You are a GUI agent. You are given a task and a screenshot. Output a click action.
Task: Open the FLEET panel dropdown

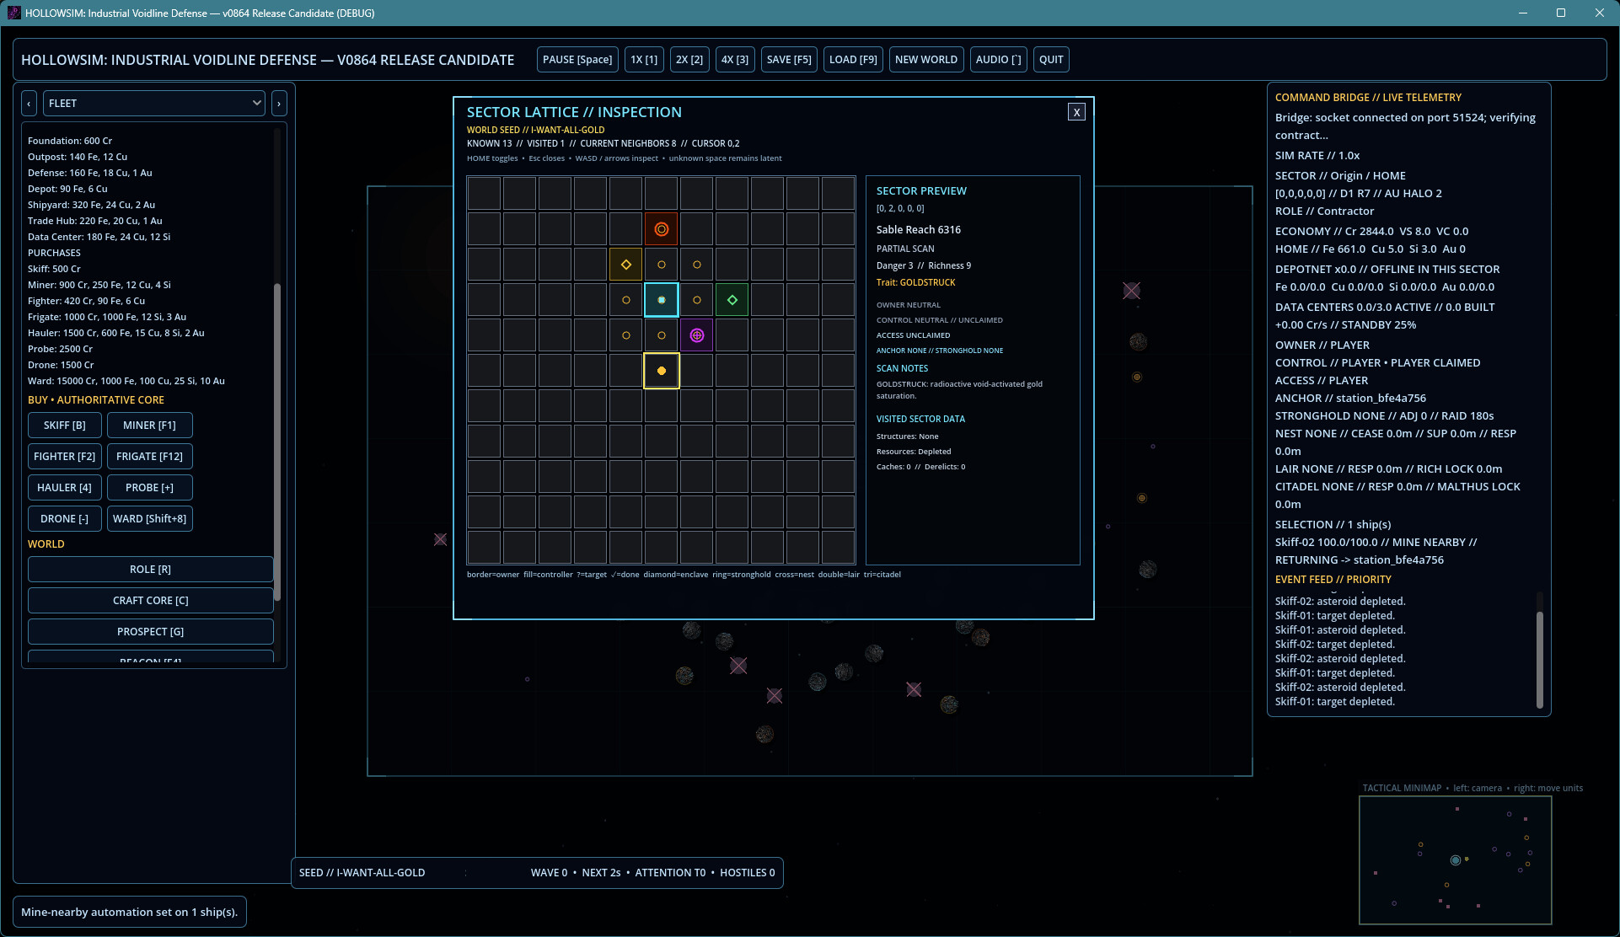point(154,104)
